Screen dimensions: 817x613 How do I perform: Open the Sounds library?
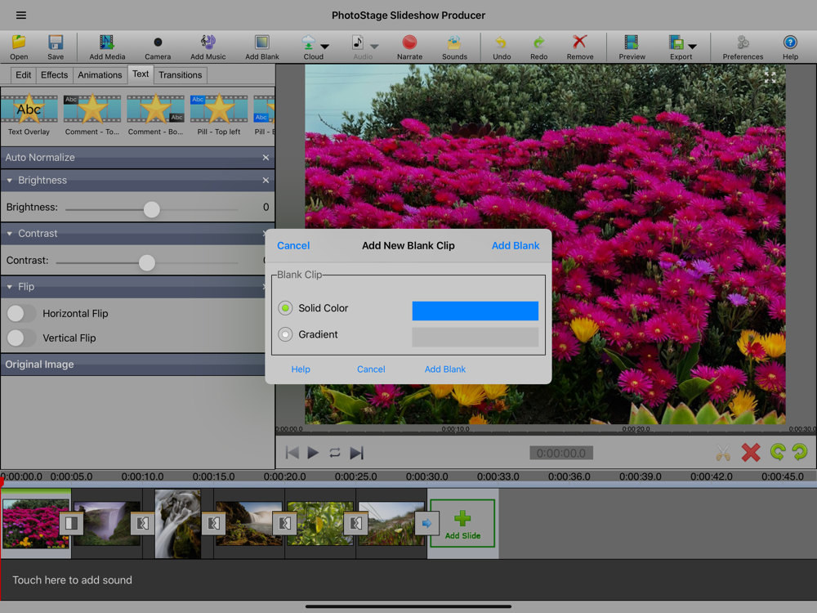[x=454, y=43]
